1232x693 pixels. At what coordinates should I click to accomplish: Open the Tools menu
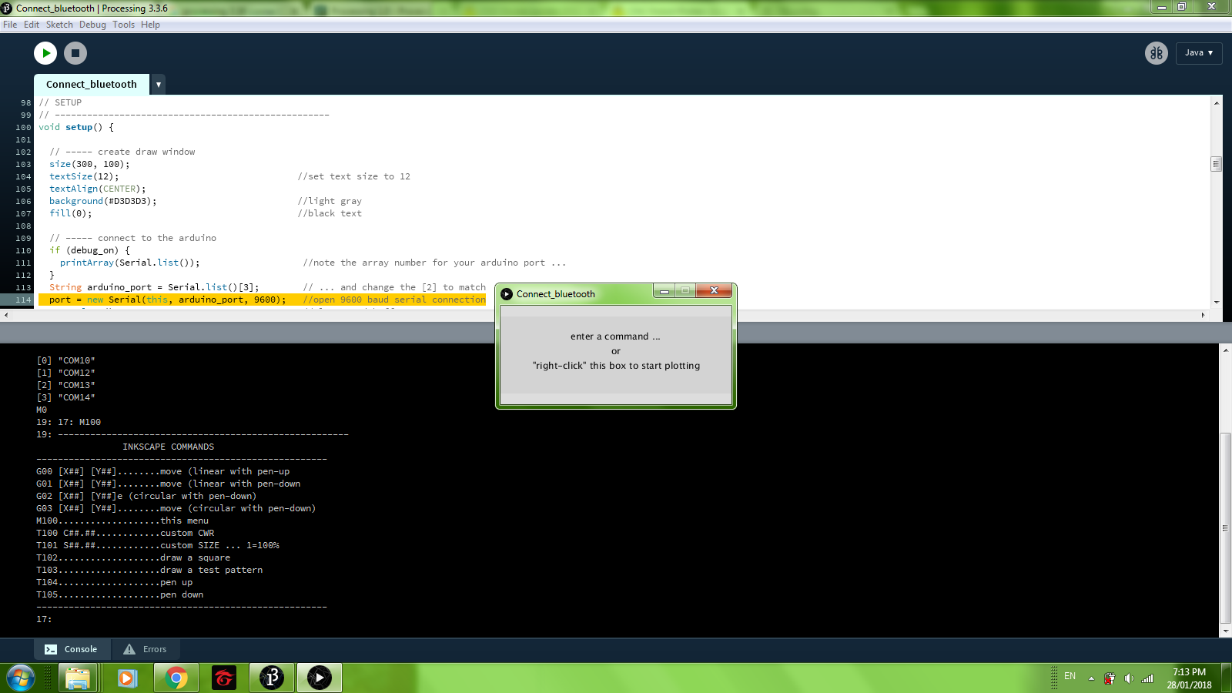(x=123, y=25)
